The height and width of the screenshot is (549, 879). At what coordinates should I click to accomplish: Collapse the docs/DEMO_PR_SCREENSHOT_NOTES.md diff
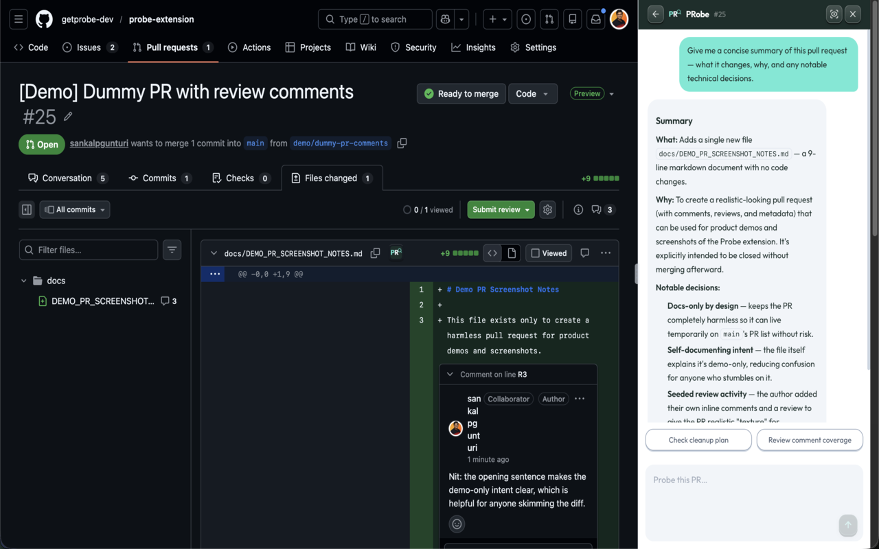214,253
